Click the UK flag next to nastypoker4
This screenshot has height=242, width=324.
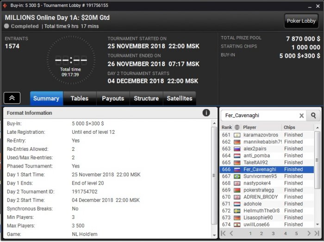click(237, 183)
